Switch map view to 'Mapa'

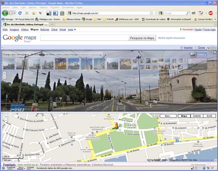coord(184,116)
